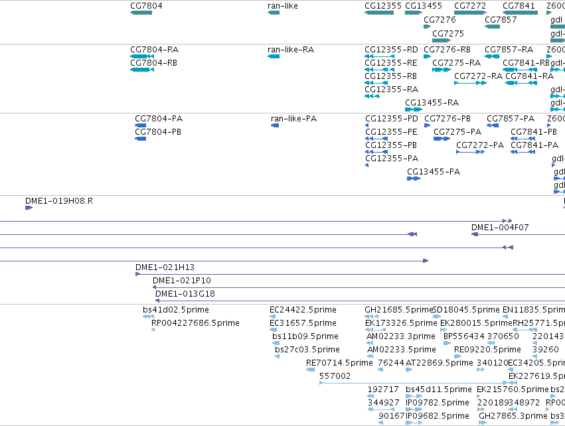Select transcript CG12355-RB

point(376,83)
